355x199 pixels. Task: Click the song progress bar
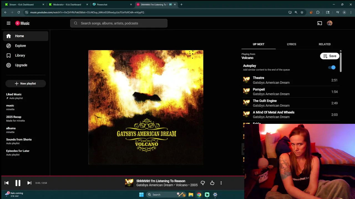tap(122, 176)
